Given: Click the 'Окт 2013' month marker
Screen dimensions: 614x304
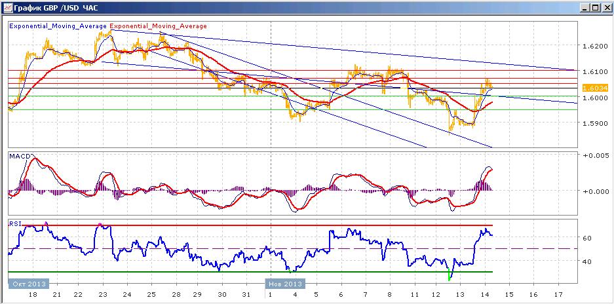Looking at the screenshot, I should pos(29,284).
